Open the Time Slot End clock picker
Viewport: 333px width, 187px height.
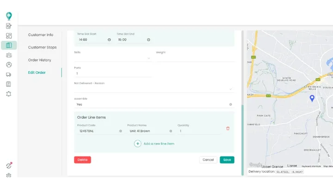[148, 40]
